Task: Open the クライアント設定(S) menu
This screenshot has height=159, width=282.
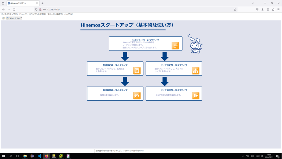Action: [37, 14]
